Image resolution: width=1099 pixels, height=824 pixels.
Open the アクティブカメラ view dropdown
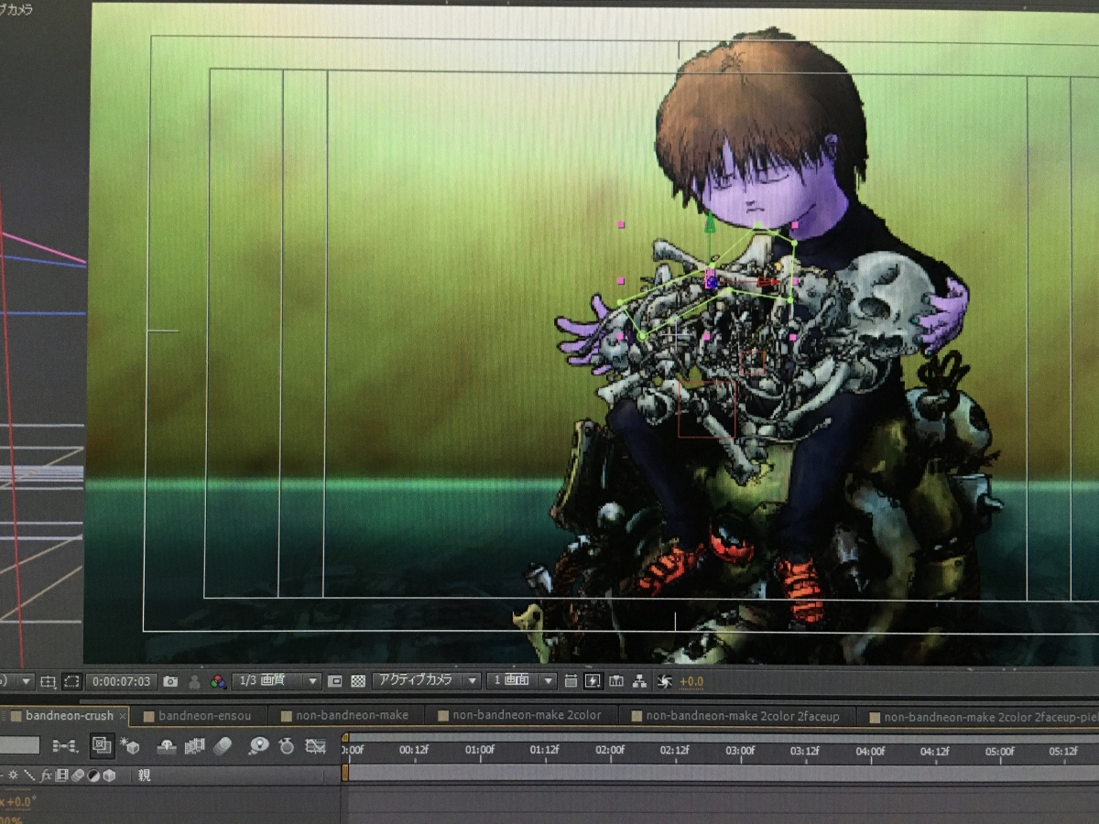click(x=426, y=681)
